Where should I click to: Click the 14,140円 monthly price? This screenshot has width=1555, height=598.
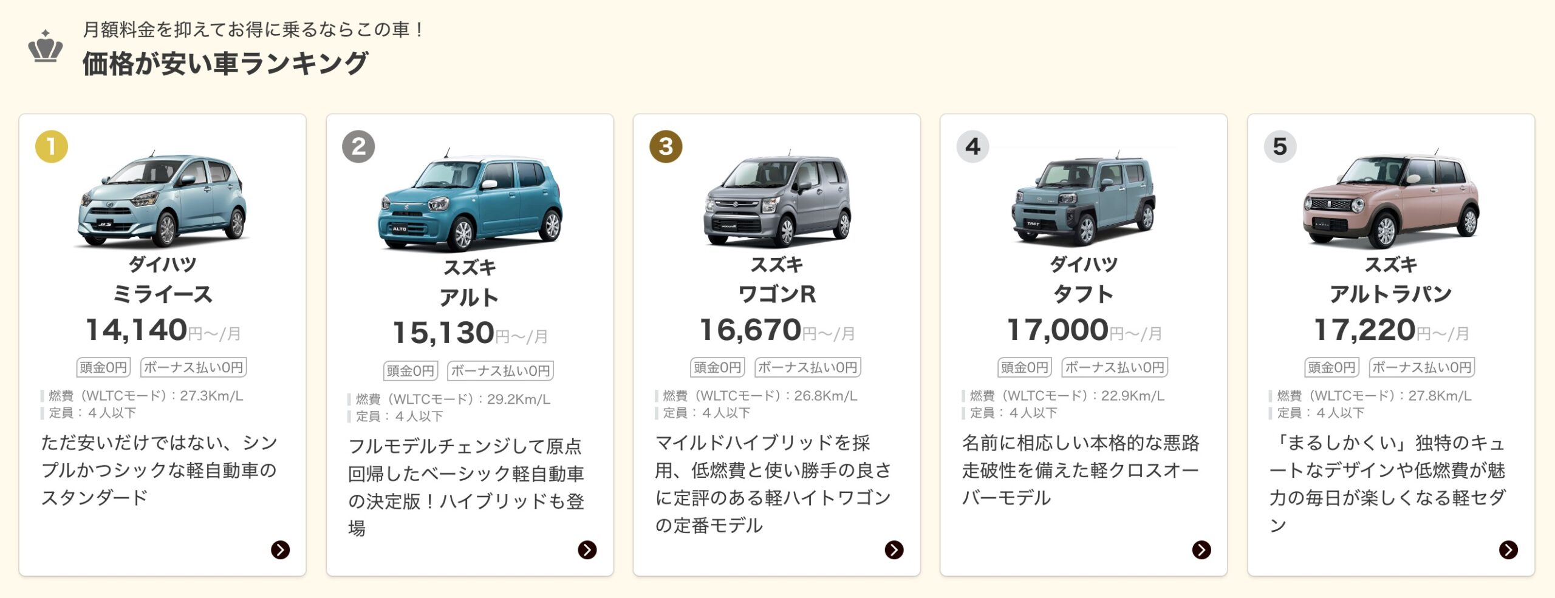click(x=163, y=330)
